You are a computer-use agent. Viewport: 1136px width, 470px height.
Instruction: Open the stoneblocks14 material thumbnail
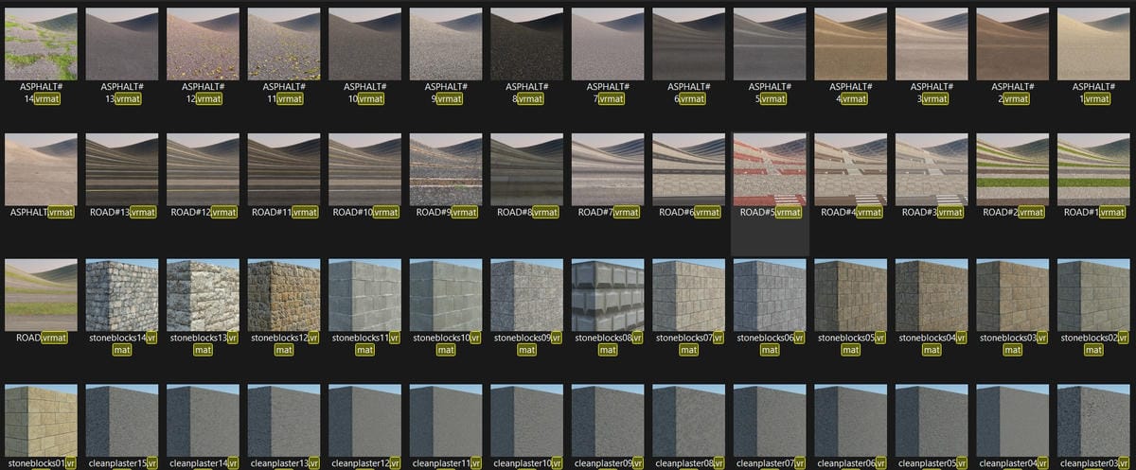(x=121, y=295)
